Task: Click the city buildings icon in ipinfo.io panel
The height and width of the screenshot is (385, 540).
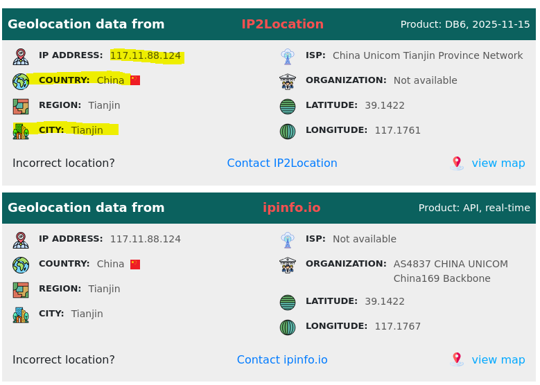Action: tap(21, 315)
